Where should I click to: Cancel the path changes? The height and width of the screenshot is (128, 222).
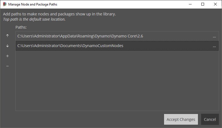(210, 119)
